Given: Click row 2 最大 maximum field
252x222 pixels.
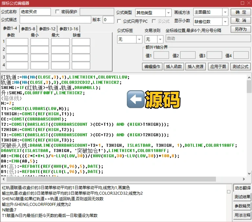Looking at the screenshot, I should tap(60, 50).
